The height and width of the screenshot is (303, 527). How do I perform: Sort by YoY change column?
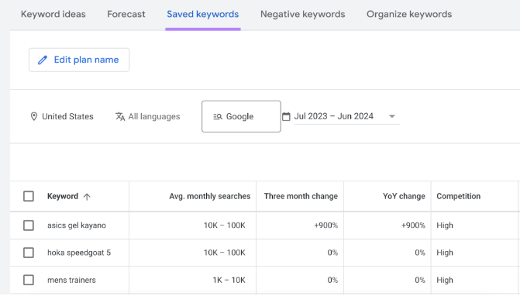click(404, 196)
